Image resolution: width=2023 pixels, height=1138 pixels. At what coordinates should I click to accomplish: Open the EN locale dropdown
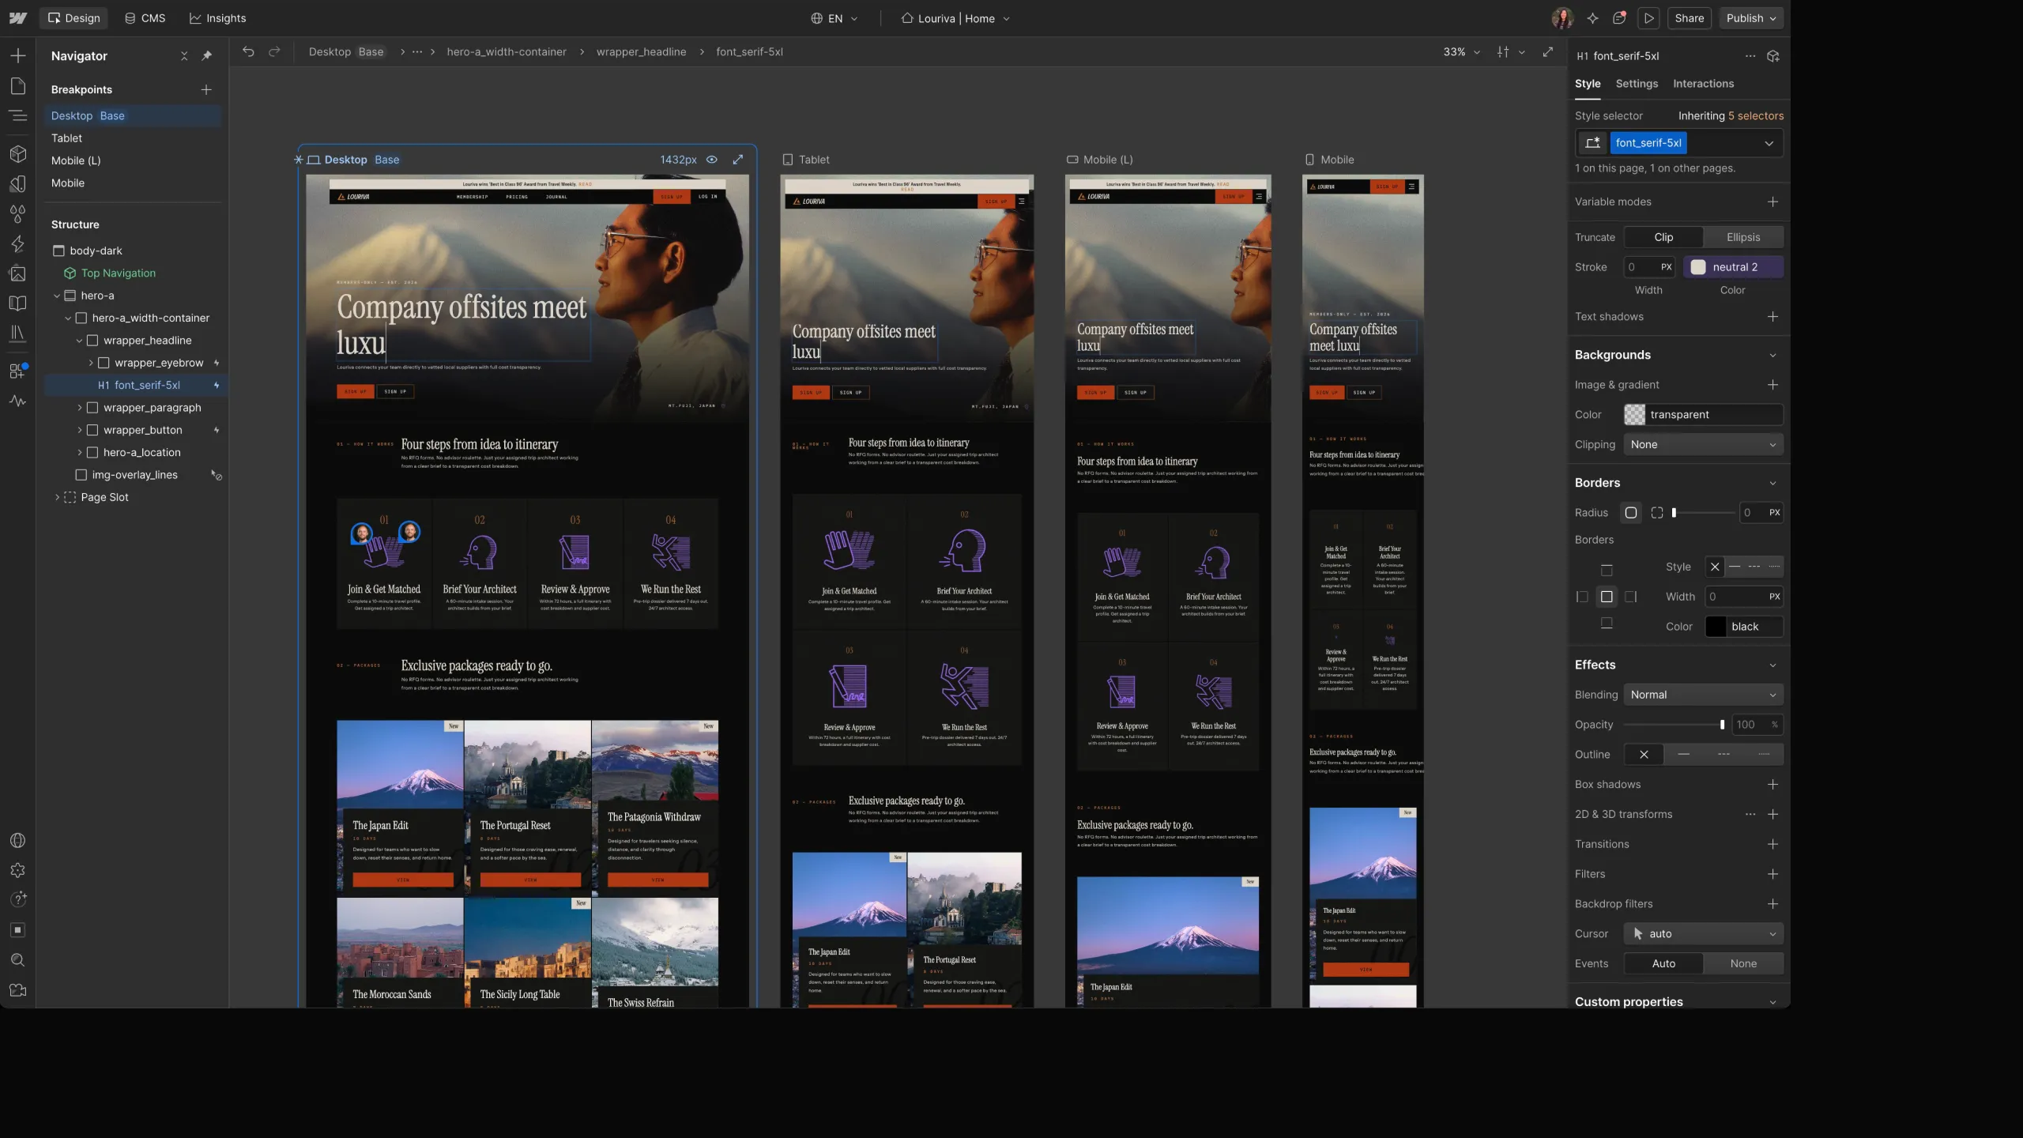834,18
